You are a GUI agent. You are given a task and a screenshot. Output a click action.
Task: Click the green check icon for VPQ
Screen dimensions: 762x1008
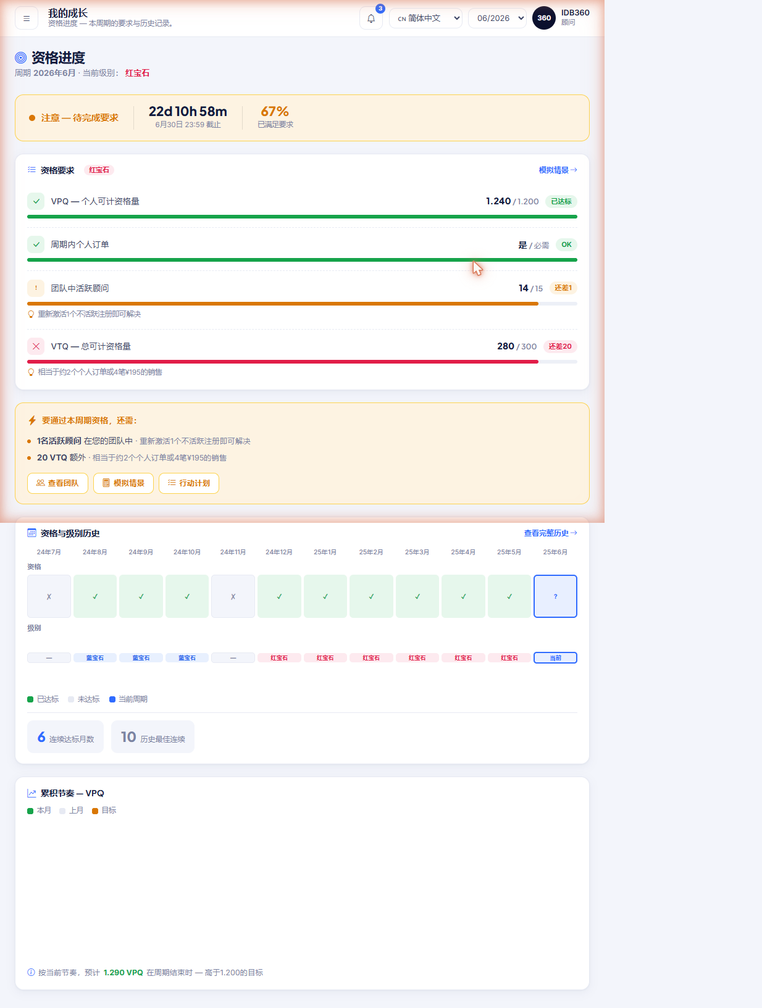click(x=36, y=201)
